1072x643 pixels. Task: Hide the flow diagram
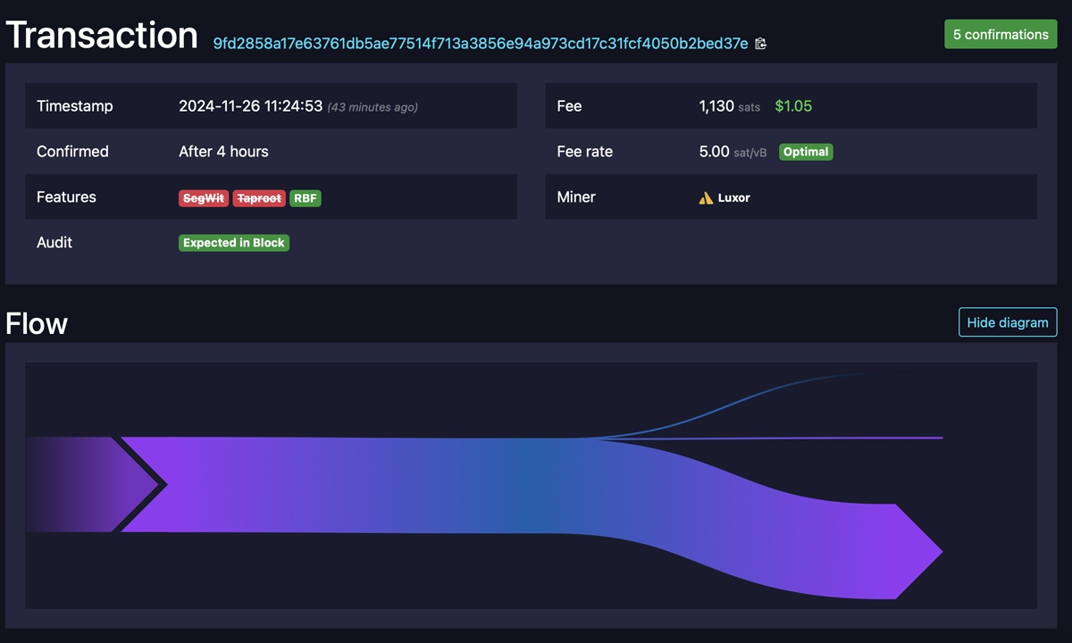tap(1008, 322)
